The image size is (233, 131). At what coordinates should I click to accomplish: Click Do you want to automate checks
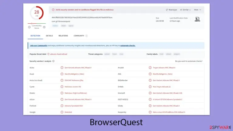[x=189, y=61]
